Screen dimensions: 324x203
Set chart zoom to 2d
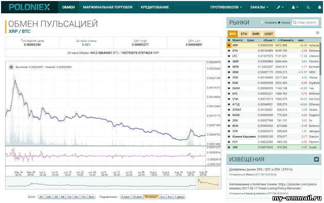(x=56, y=197)
